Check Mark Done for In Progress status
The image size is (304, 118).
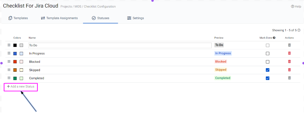tap(268, 53)
